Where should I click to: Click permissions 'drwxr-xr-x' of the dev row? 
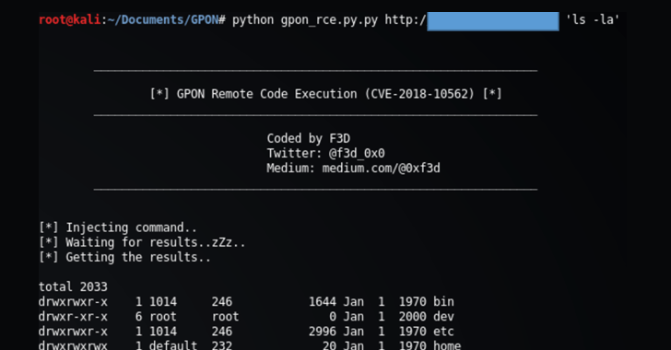[73, 317]
